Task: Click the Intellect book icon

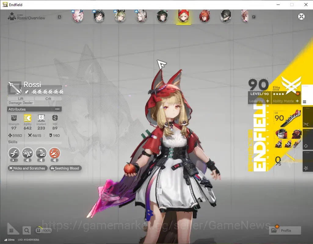Action: tap(41, 118)
